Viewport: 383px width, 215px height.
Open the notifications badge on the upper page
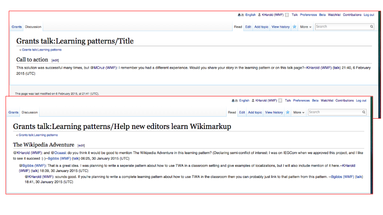(x=287, y=15)
